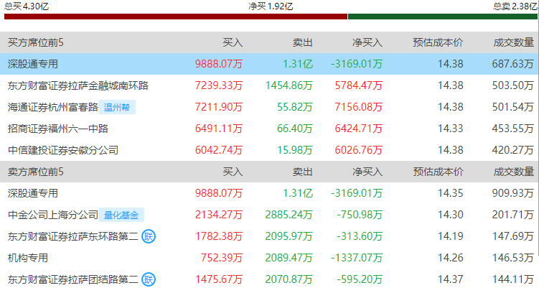539x288 pixels.
Task: Click volume 453.55万
Action: coord(513,129)
